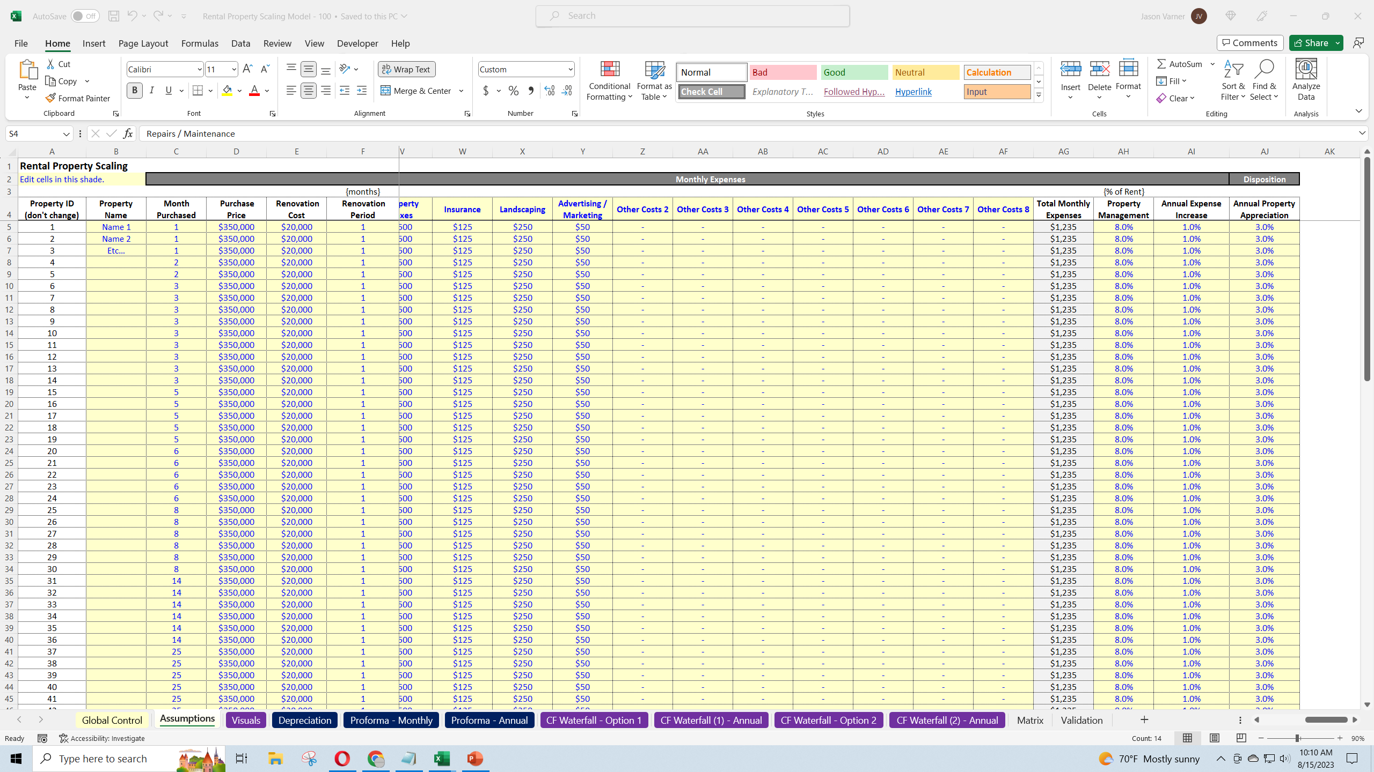
Task: Click Accessibility: Investigate in status bar
Action: point(102,738)
